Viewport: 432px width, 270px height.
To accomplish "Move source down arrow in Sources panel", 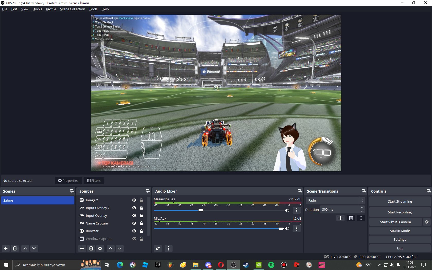I will [x=120, y=248].
